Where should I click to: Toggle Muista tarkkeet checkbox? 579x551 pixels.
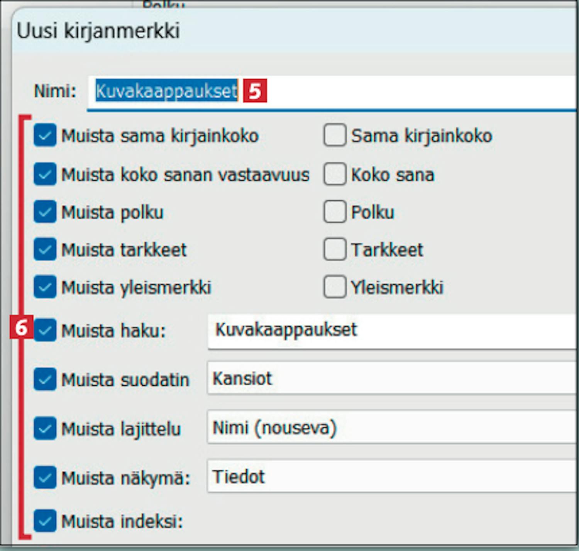click(x=45, y=249)
